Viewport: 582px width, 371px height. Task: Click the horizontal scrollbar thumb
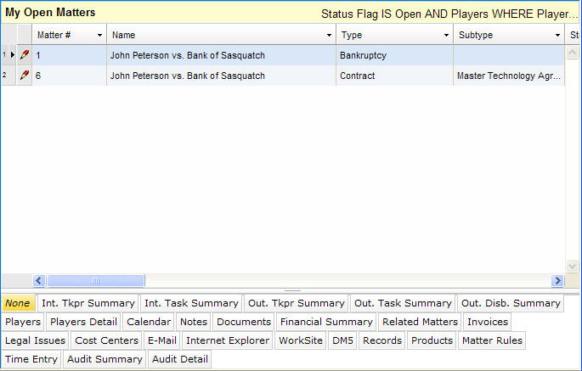(x=96, y=281)
